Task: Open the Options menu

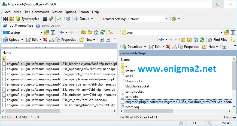Action: pos(70,12)
